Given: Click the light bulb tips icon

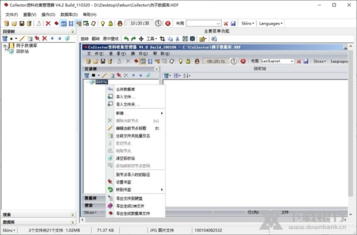Looking at the screenshot, I should click(x=103, y=23).
